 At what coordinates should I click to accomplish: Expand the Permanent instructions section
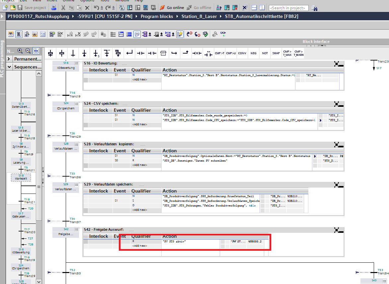point(9,59)
